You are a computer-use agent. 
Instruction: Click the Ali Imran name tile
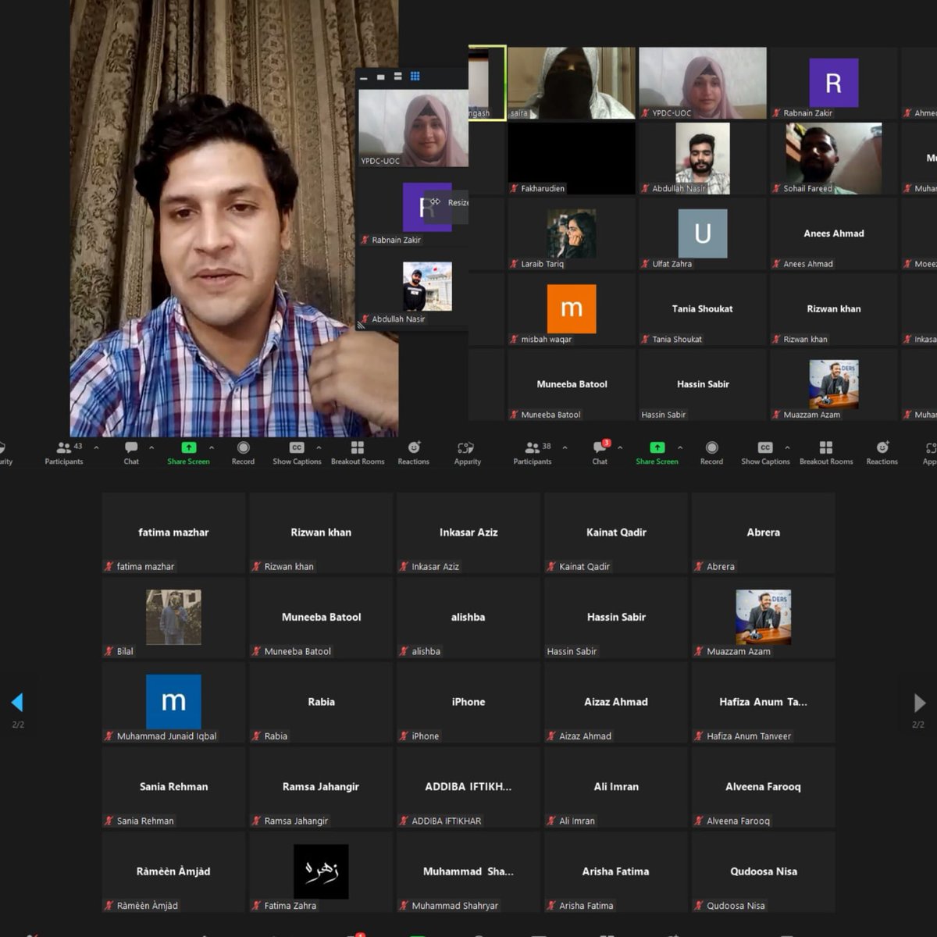616,787
